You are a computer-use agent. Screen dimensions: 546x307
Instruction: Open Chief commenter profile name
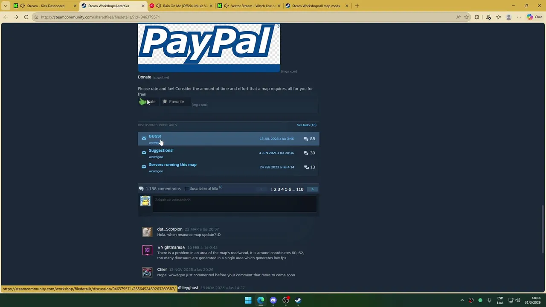coord(162,269)
